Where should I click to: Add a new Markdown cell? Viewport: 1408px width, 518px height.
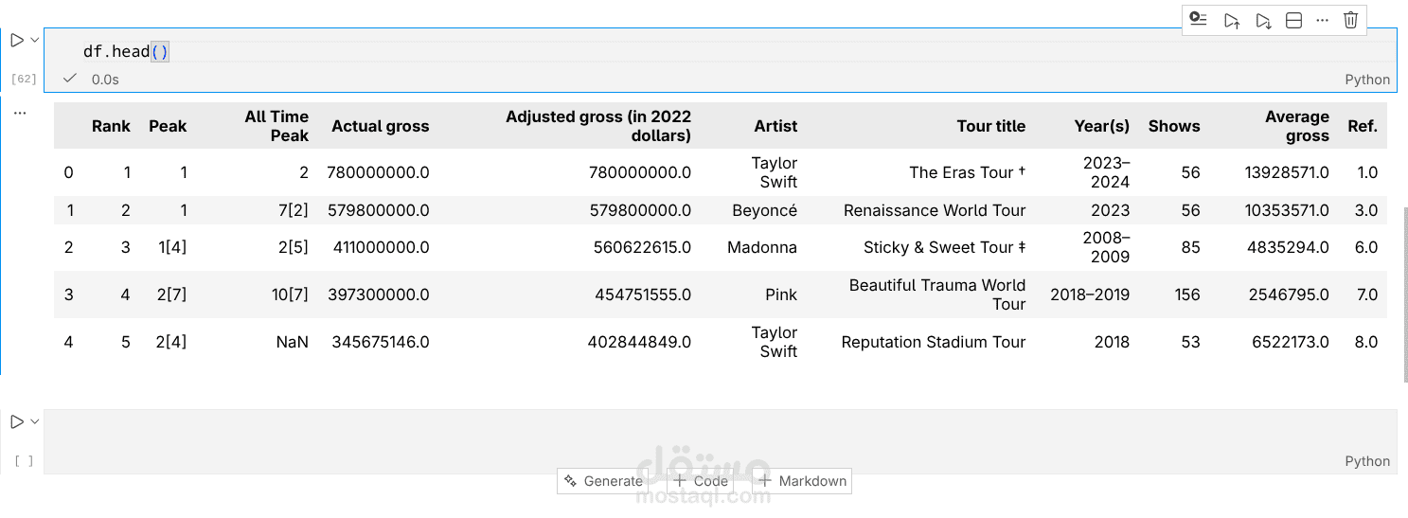pos(802,481)
